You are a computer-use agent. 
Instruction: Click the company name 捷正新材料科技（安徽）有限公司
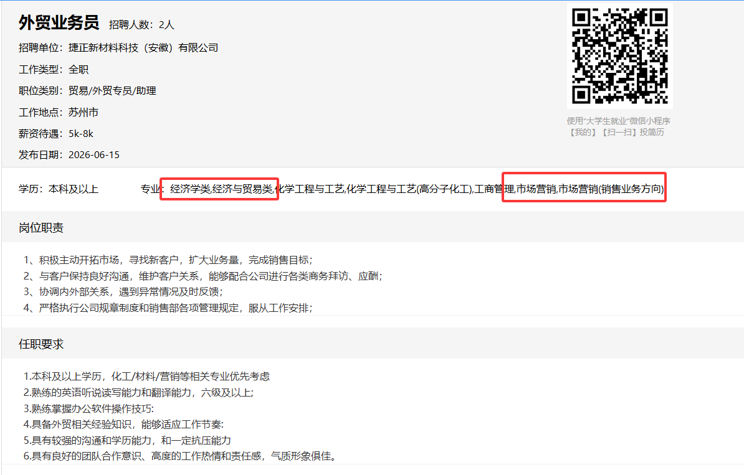[143, 48]
